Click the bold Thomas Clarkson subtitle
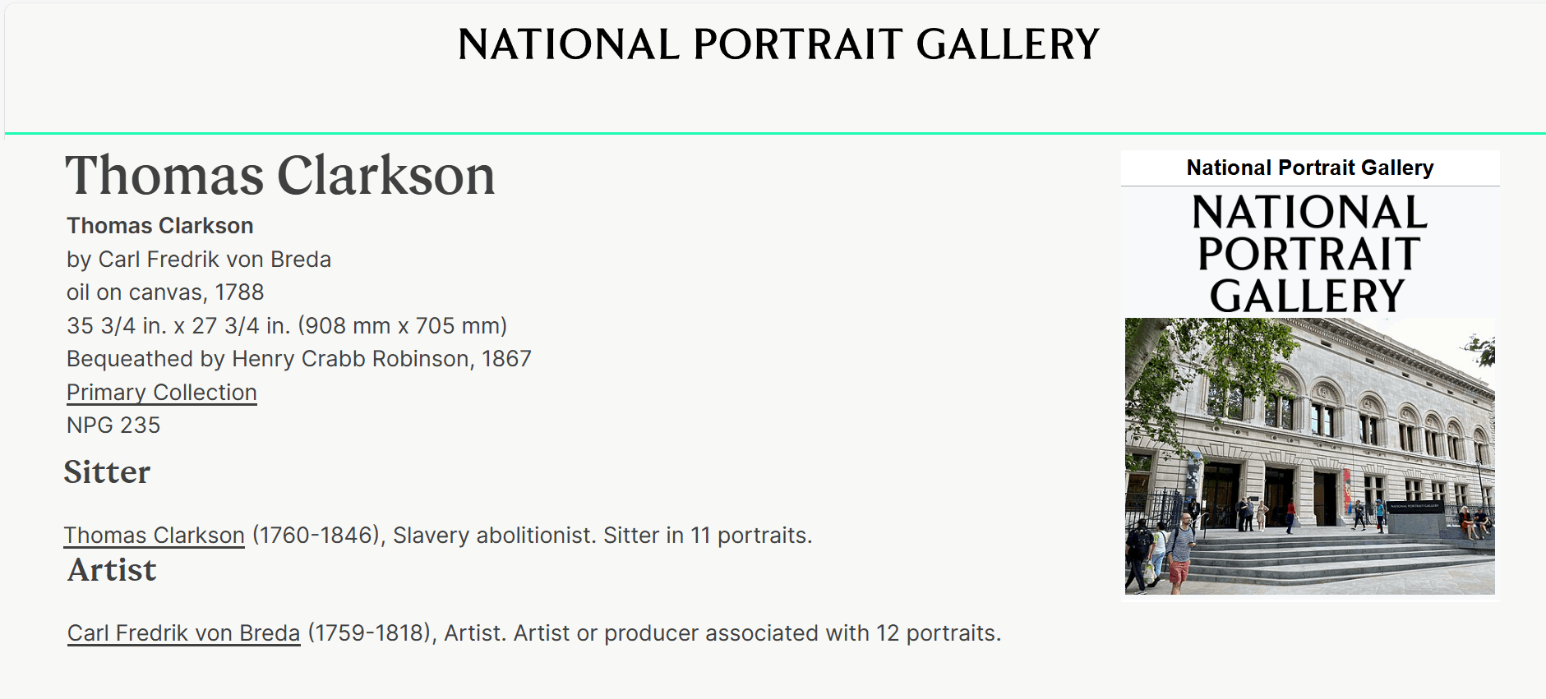This screenshot has height=699, width=1546. 160,226
